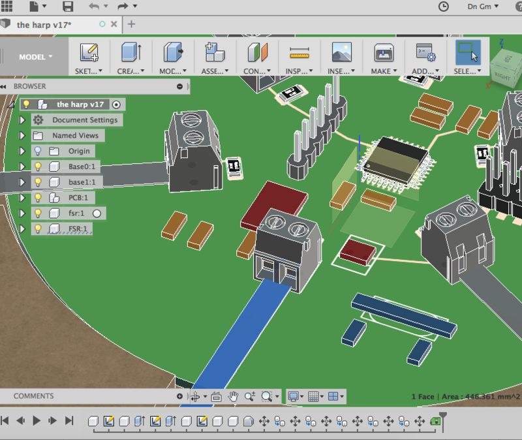This screenshot has height=440, width=522.
Task: Open the job status clock icon
Action: click(444, 7)
